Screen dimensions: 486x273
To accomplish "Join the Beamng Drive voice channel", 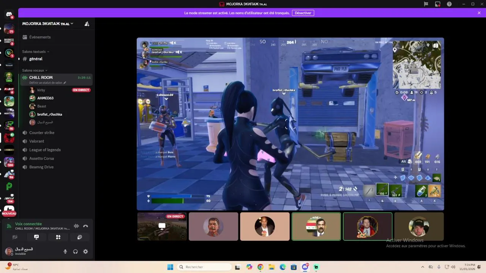I will click(56, 167).
